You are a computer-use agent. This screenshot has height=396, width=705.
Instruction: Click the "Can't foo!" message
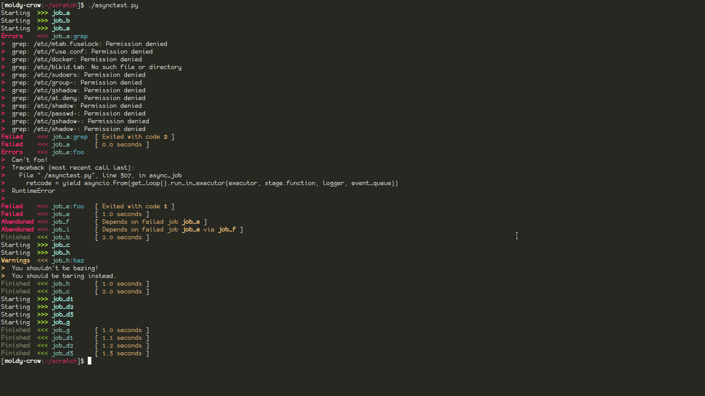point(30,160)
